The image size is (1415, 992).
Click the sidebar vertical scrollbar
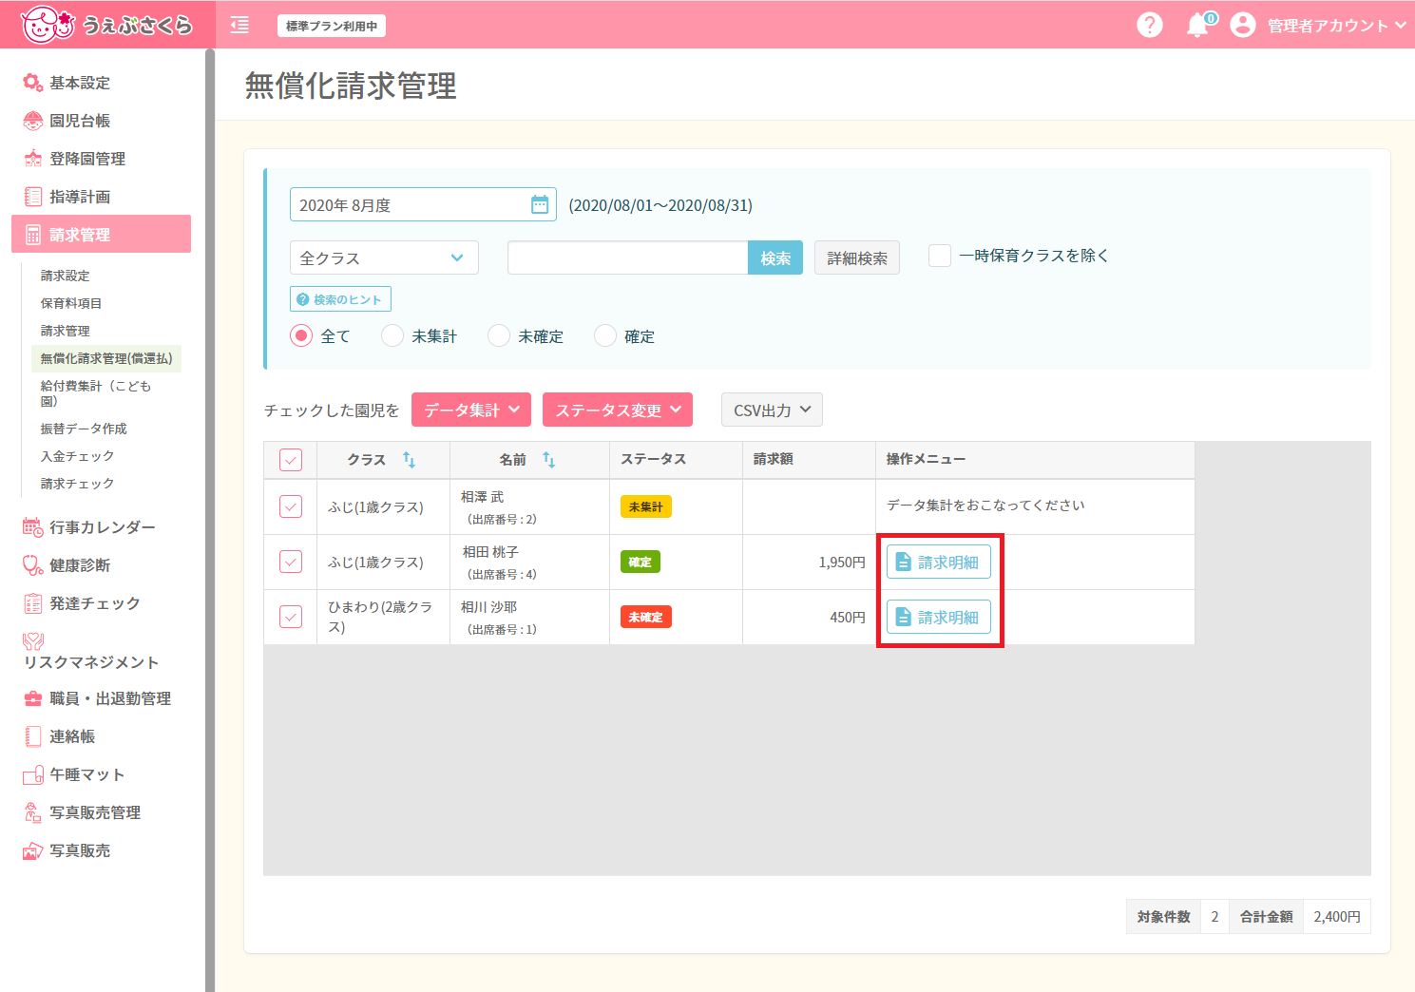coord(210,520)
